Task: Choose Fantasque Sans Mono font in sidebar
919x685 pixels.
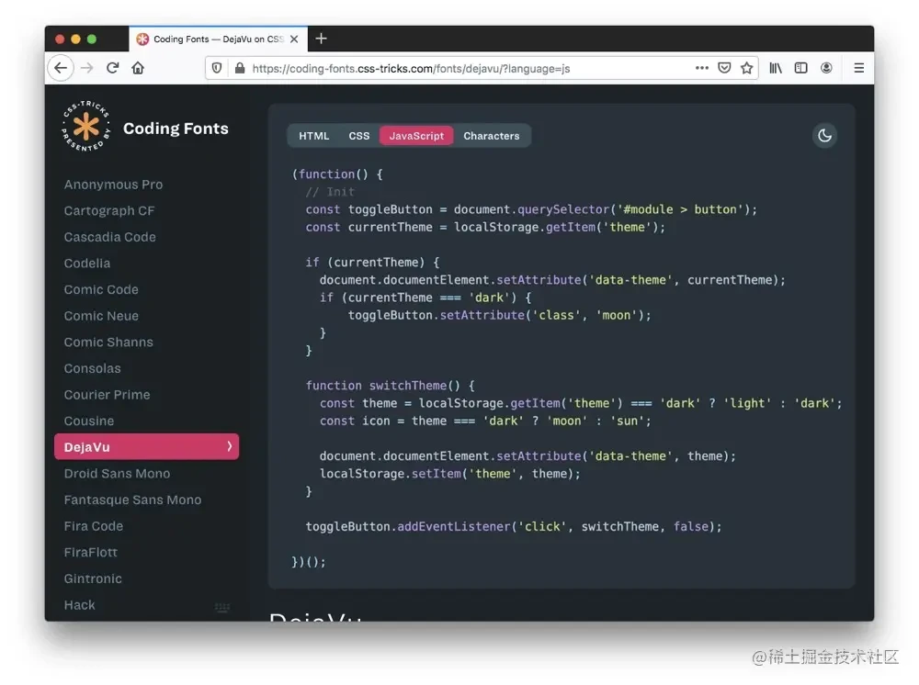Action: click(x=133, y=500)
